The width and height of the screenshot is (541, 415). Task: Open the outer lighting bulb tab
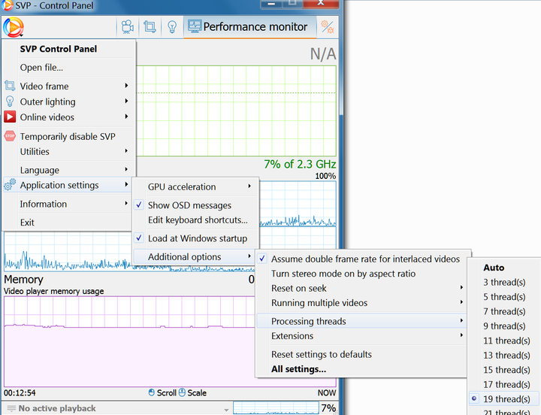[171, 27]
